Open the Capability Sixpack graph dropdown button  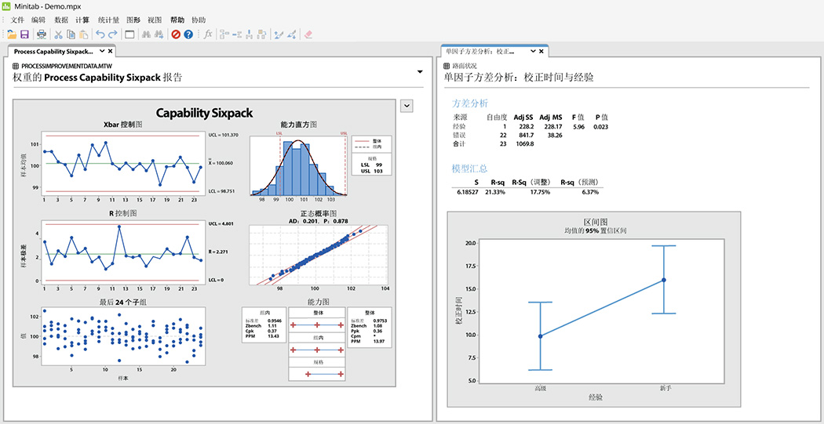[x=407, y=106]
